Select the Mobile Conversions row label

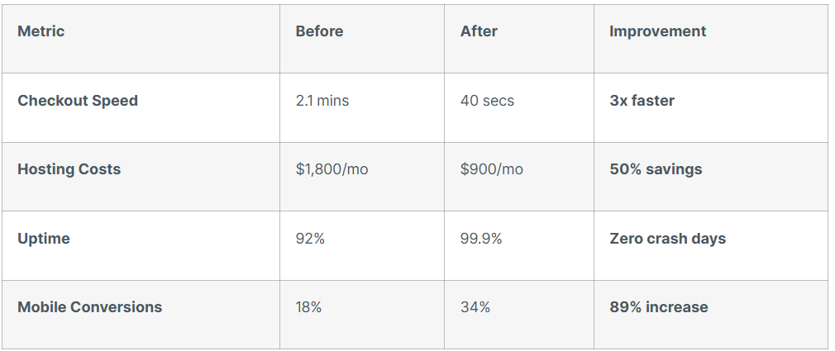coord(90,307)
